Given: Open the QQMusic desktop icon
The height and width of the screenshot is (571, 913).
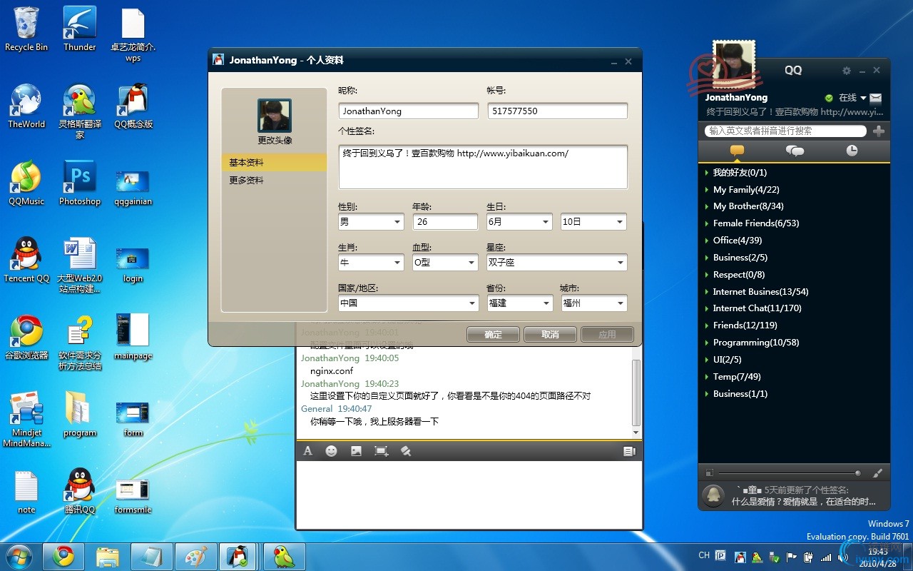Looking at the screenshot, I should (x=26, y=183).
